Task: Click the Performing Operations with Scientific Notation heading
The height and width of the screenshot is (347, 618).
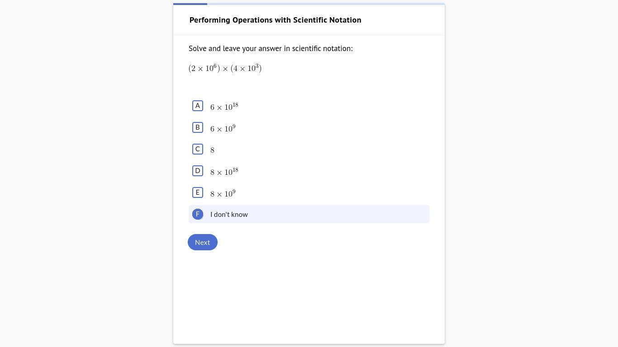Action: tap(275, 20)
